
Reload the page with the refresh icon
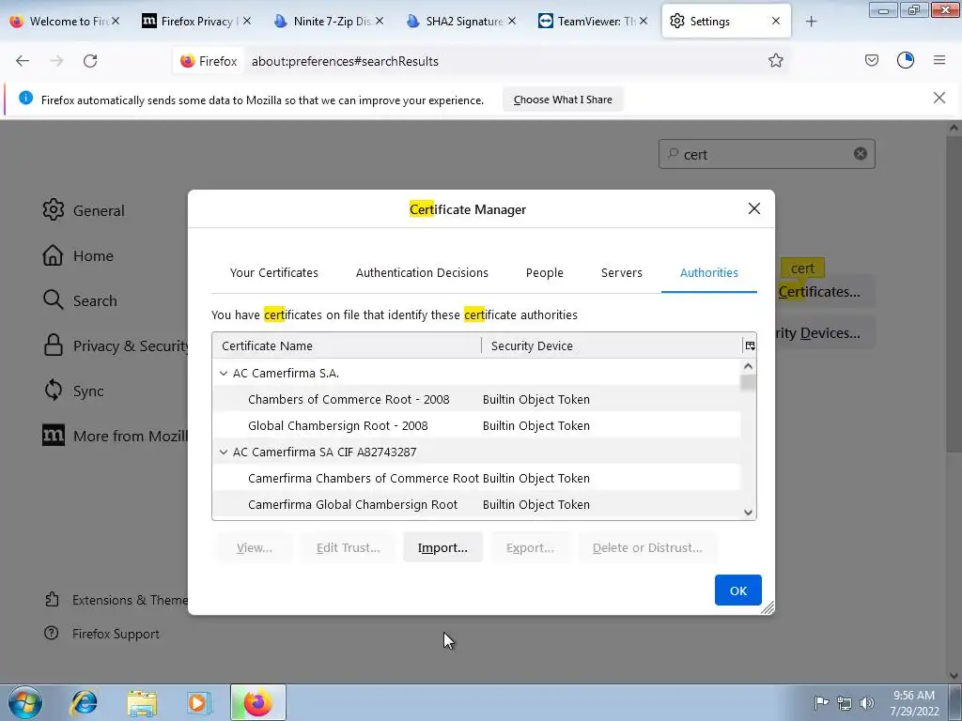pyautogui.click(x=90, y=61)
